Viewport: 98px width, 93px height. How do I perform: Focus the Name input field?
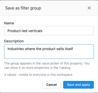49,31
